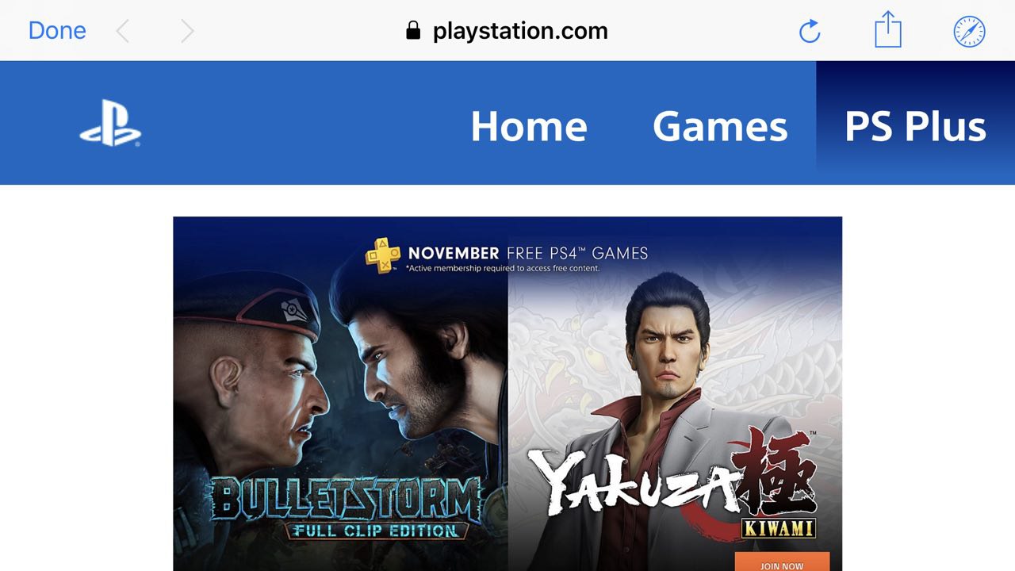Viewport: 1015px width, 571px height.
Task: Select the PS Plus tab
Action: point(916,123)
